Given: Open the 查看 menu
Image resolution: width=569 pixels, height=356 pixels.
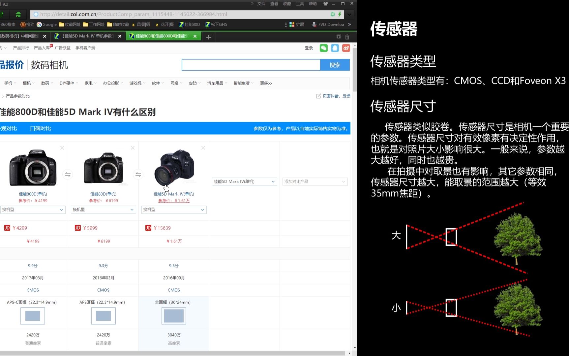Looking at the screenshot, I should coord(274,4).
